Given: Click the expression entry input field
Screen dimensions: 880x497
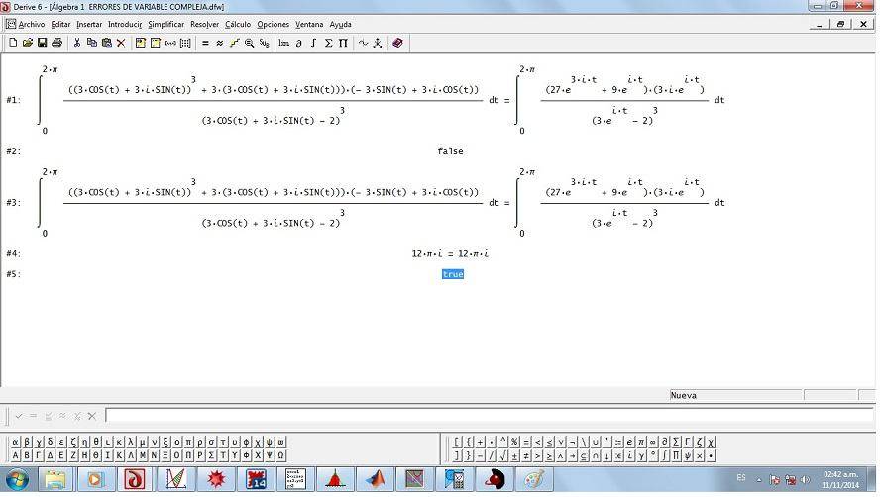Looking at the screenshot, I should (x=486, y=416).
